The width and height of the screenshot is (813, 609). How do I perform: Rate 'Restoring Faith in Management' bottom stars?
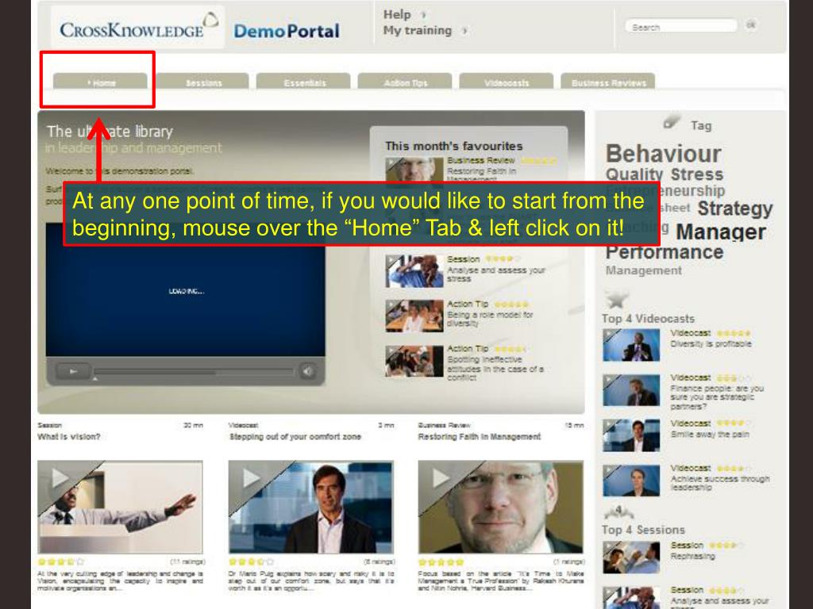click(441, 561)
